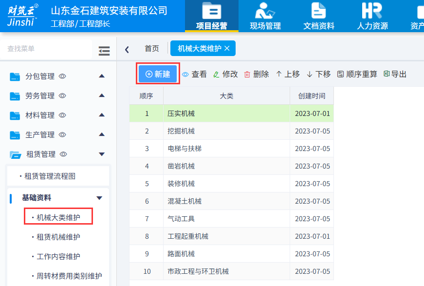Image resolution: width=424 pixels, height=286 pixels.
Task: Click the 生产管理 folder icon
Action: point(15,135)
